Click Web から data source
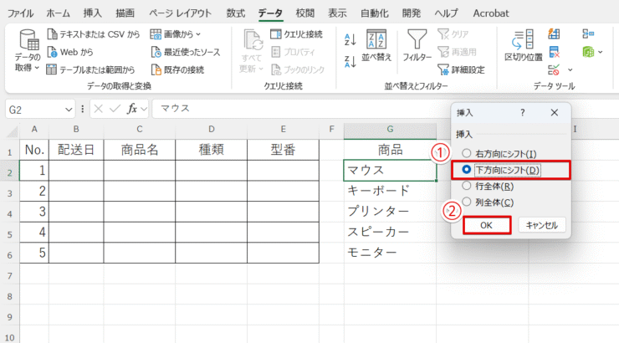Image resolution: width=619 pixels, height=343 pixels. [x=70, y=52]
